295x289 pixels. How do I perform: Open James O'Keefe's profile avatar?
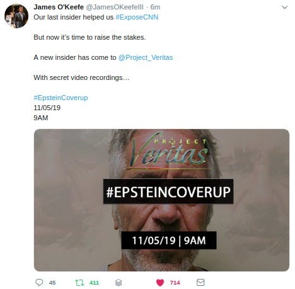point(16,16)
